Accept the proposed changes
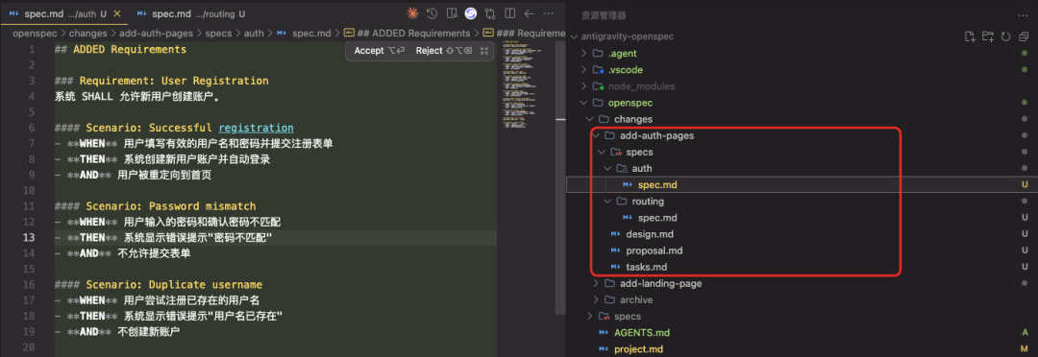1038x357 pixels. pos(379,51)
